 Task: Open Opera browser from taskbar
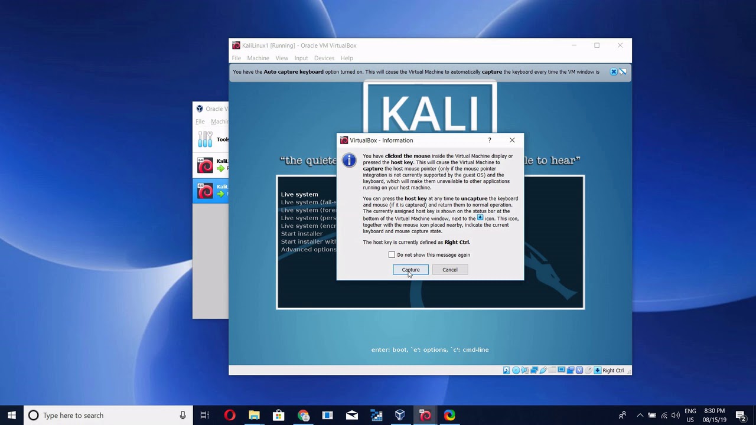(x=230, y=415)
